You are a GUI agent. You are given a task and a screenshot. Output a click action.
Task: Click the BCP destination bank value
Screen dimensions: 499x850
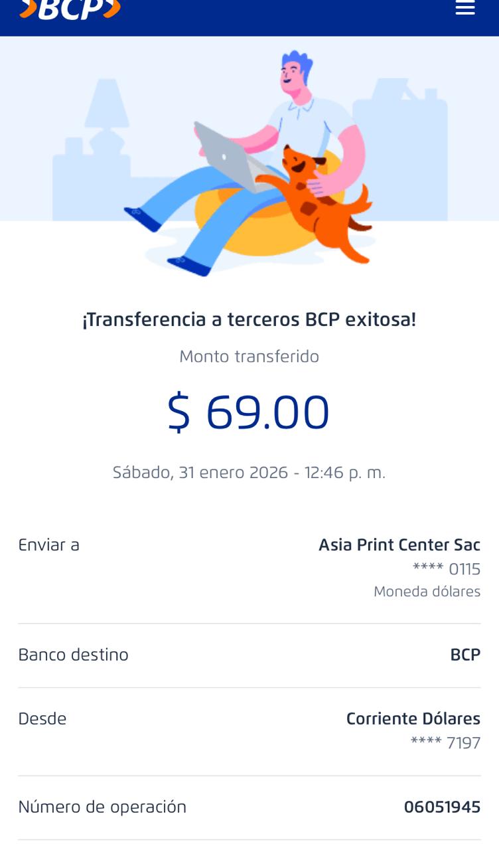click(x=465, y=655)
